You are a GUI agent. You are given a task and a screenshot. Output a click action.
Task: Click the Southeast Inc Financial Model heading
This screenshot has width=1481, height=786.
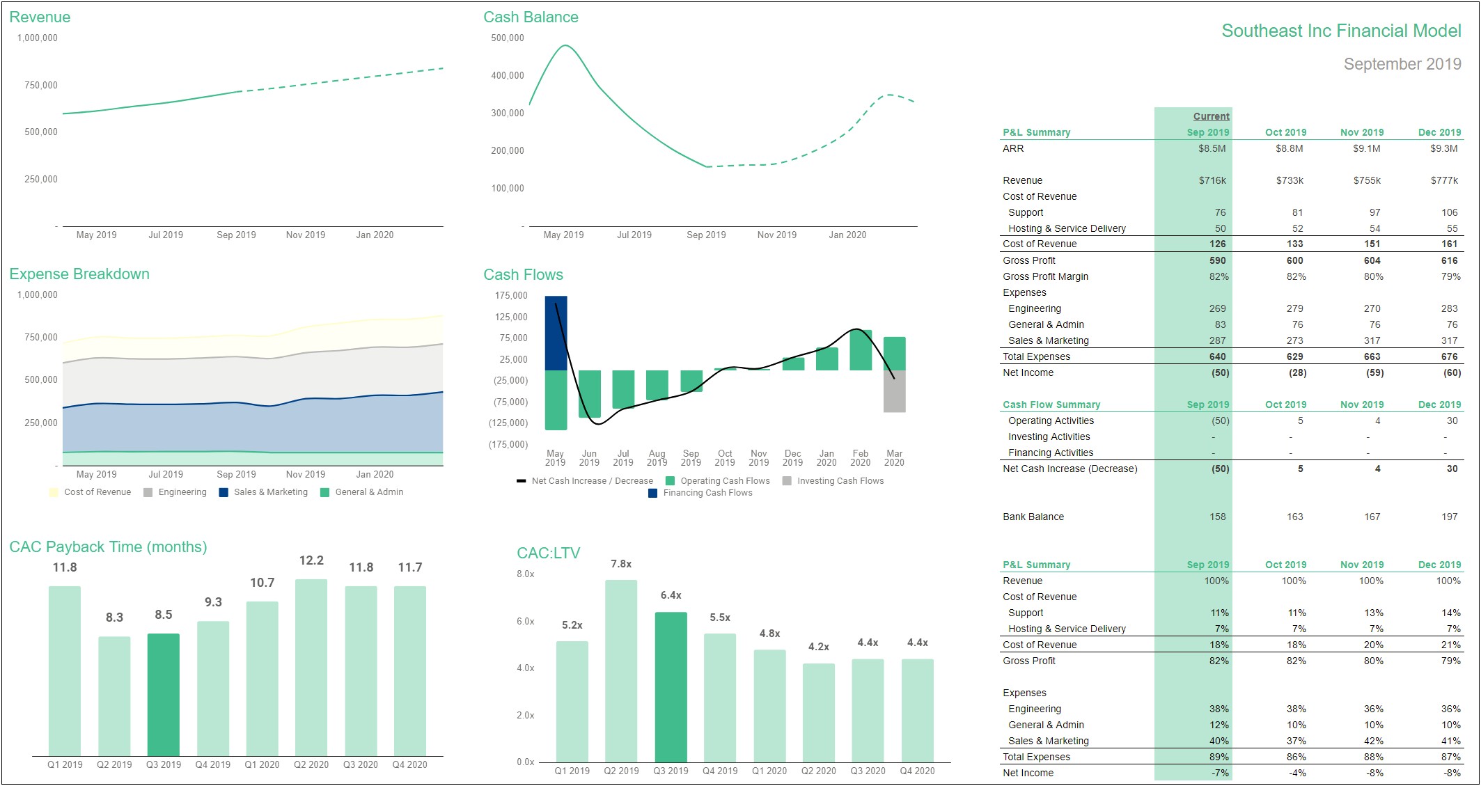1341,31
